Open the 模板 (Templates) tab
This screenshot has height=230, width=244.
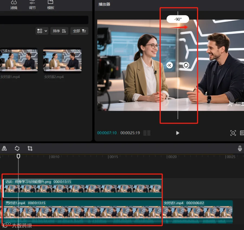(x=51, y=5)
